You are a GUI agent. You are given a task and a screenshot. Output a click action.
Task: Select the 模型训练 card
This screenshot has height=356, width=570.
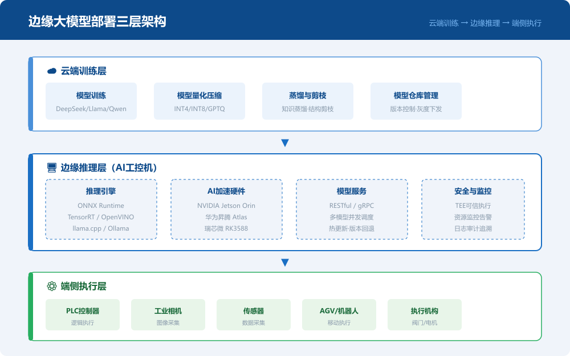(x=91, y=101)
